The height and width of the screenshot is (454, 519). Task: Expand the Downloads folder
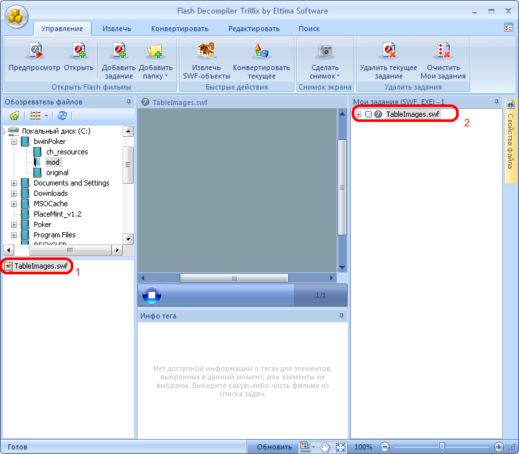coord(14,193)
